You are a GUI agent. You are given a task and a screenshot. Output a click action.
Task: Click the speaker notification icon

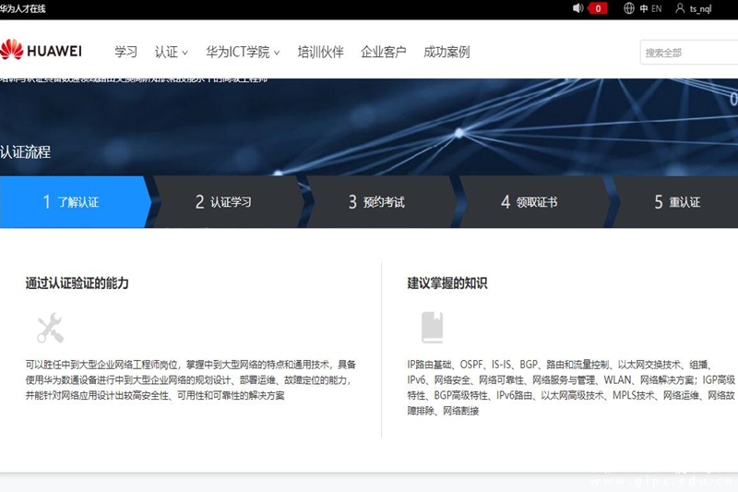point(578,8)
